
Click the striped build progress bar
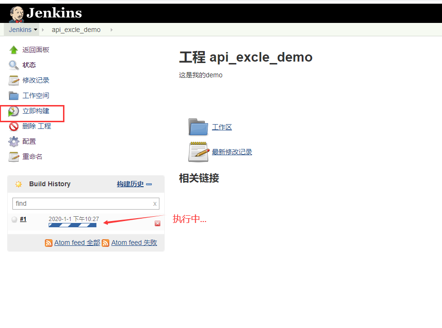[x=73, y=225]
